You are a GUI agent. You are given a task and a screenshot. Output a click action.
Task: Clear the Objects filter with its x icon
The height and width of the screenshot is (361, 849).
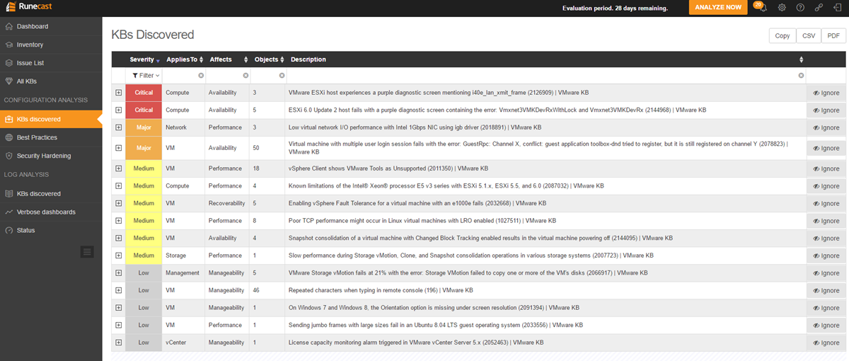[282, 76]
